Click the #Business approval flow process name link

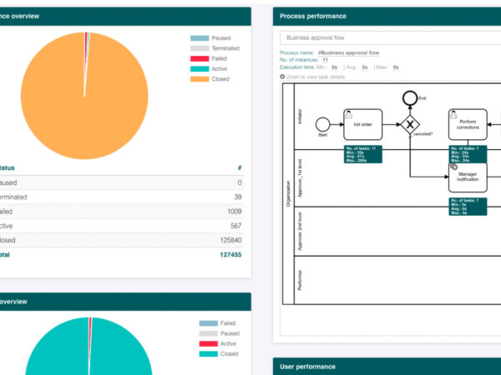348,52
